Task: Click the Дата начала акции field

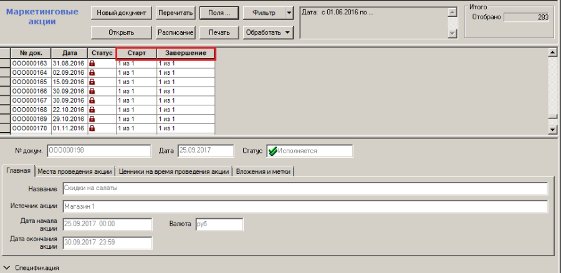Action: click(108, 224)
